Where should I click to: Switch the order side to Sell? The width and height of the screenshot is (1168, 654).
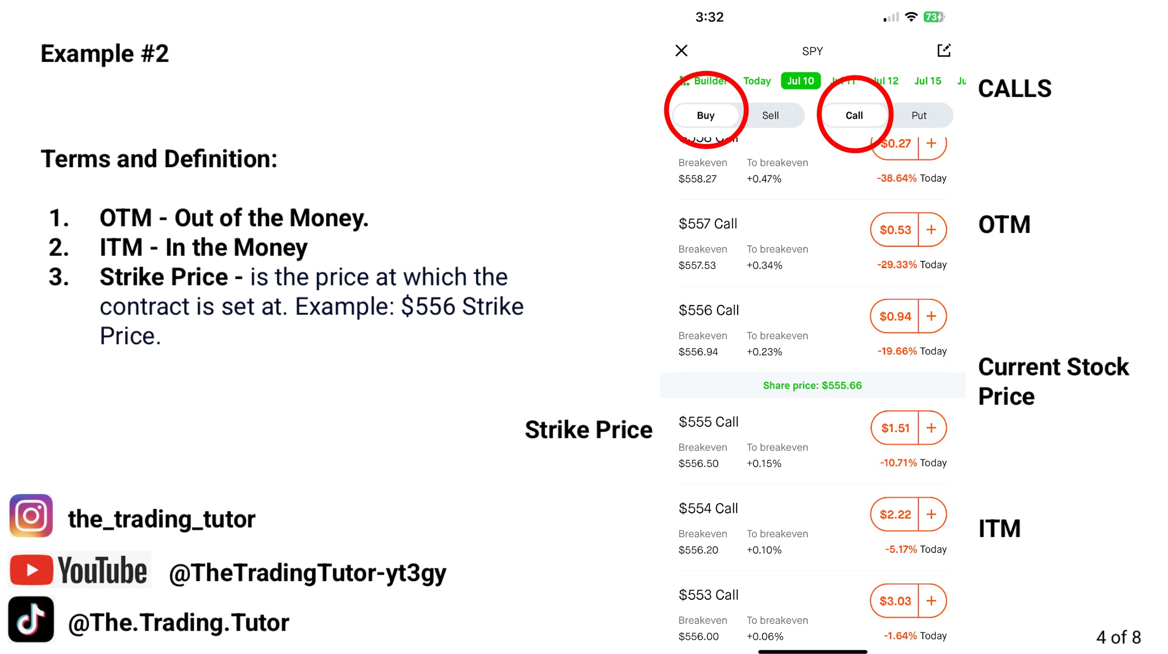[x=770, y=116]
